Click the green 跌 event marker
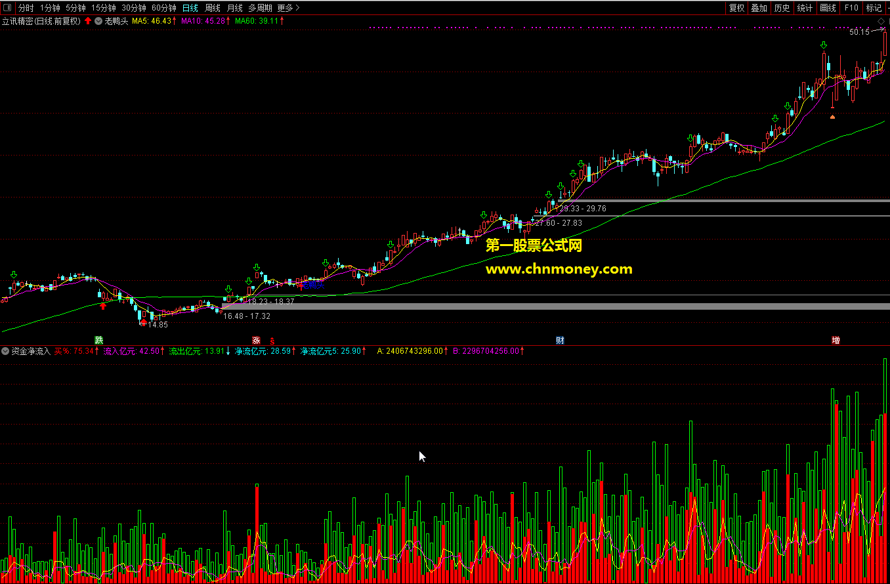 coord(99,340)
